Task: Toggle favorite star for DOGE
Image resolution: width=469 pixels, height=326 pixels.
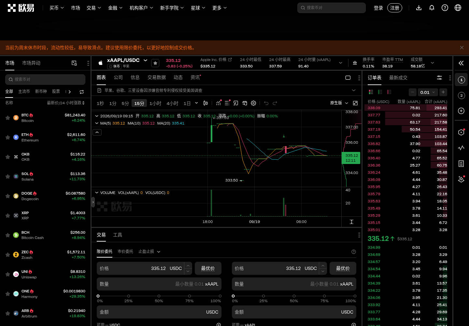Action: (8, 196)
